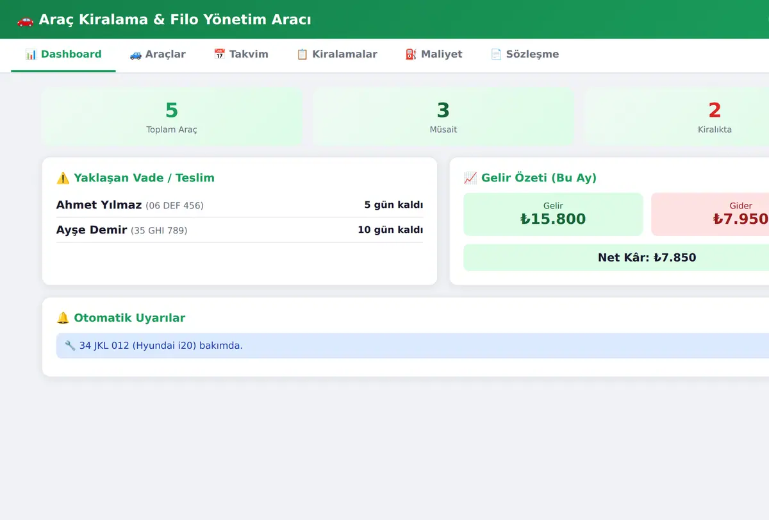Screen dimensions: 769x520
Task: Click the Gelir Özeti (Bu Ay) heading
Action: (x=539, y=178)
